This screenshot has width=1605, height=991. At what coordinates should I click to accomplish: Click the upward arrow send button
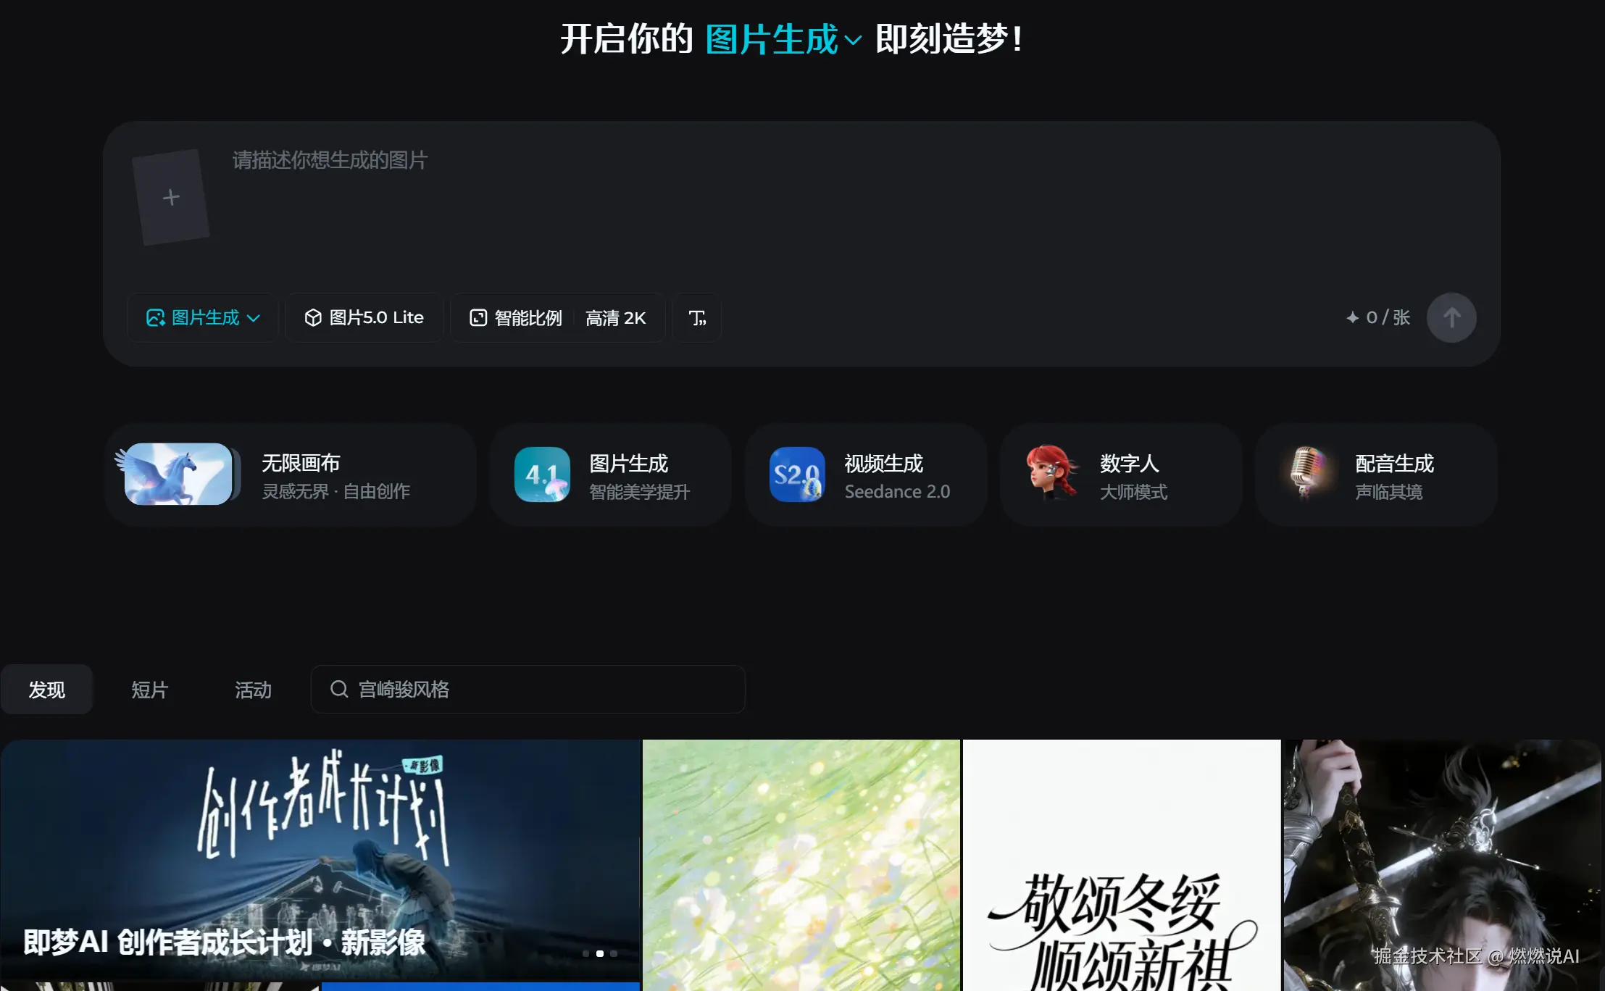1451,317
